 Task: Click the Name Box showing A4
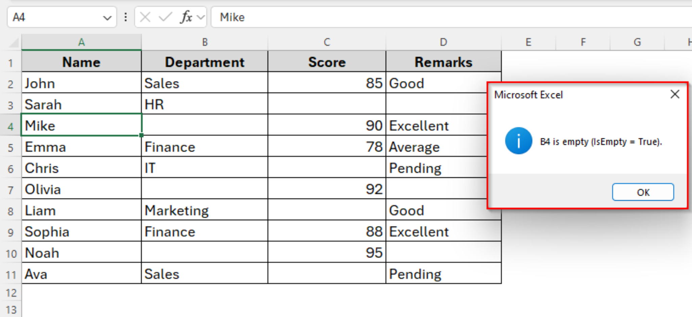54,17
